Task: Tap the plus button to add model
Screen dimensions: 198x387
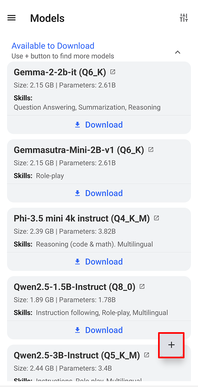Action: pos(171,345)
